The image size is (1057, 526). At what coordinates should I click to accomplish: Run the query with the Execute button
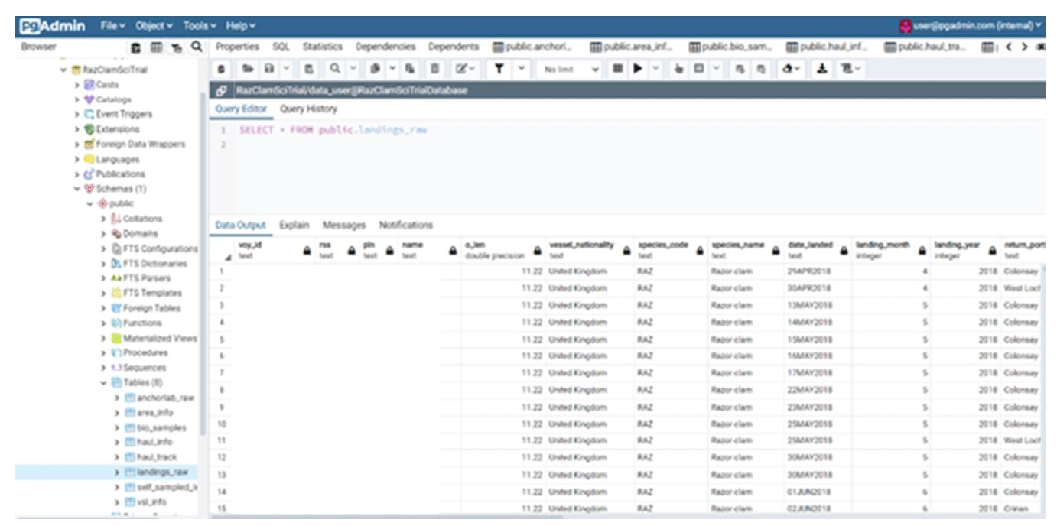[x=638, y=68]
